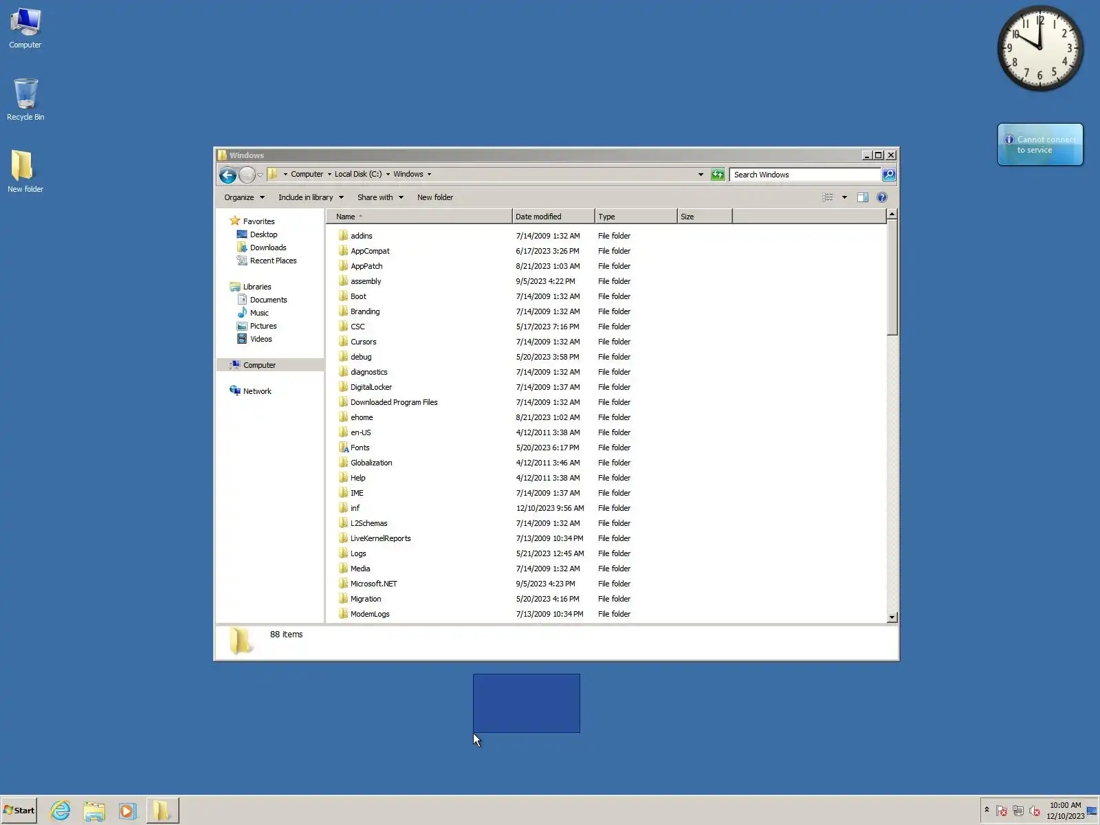Screen dimensions: 1100x825
Task: Select the LiveKernelReports folder name
Action: [380, 538]
